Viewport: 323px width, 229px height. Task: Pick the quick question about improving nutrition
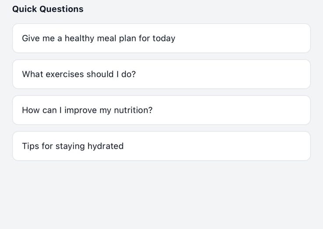pos(161,110)
